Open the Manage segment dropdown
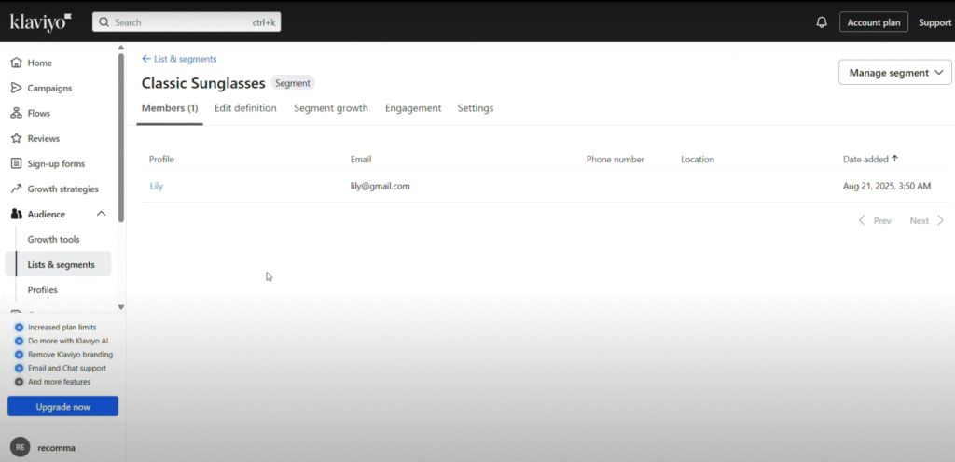 pyautogui.click(x=894, y=73)
